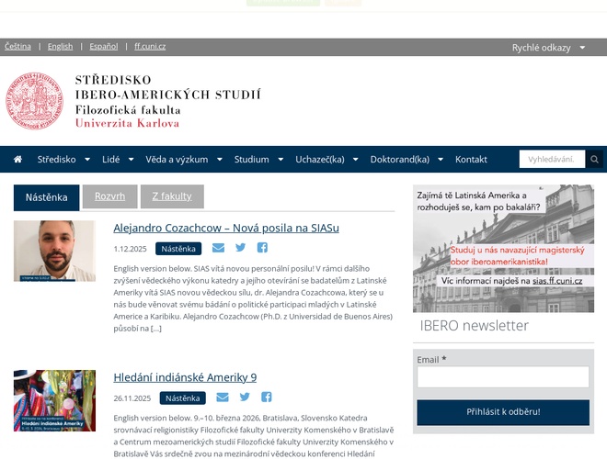Open the Kontakt menu item
Viewport: 607px width, 459px height.
point(471,160)
